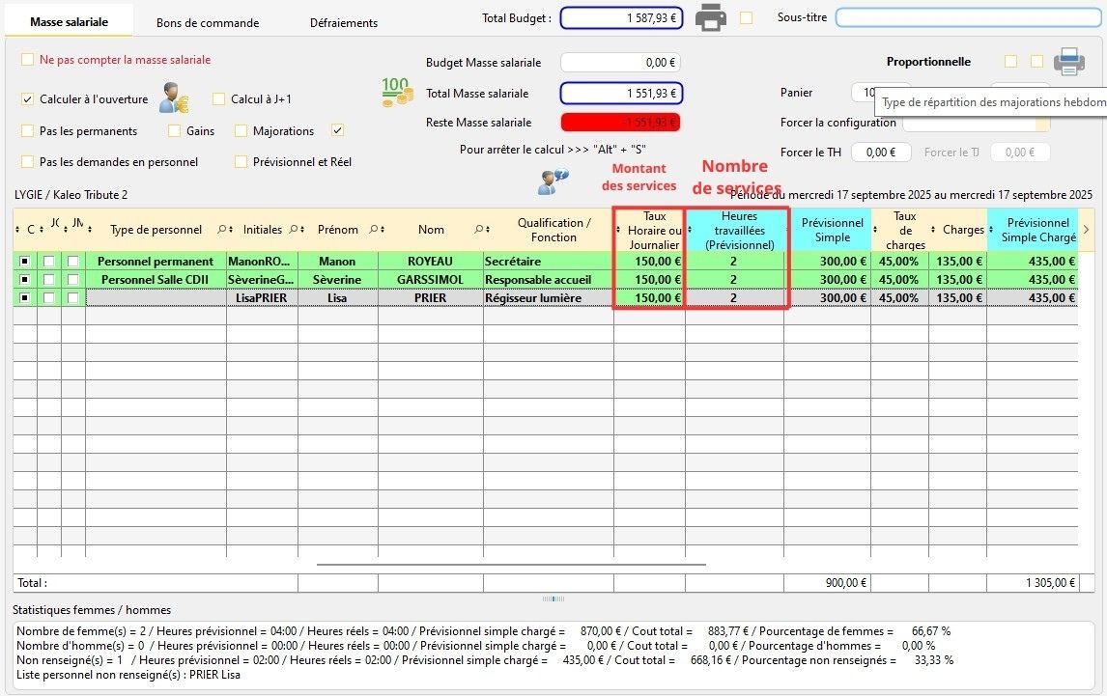Uncheck 'Calculer à l'ouverture' checkbox

[x=27, y=98]
